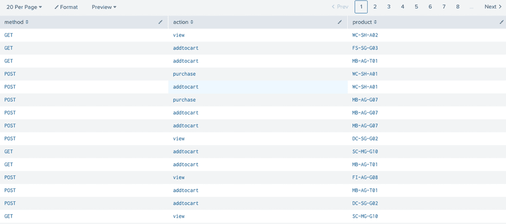Edit the product column with the pencil icon

(501, 22)
